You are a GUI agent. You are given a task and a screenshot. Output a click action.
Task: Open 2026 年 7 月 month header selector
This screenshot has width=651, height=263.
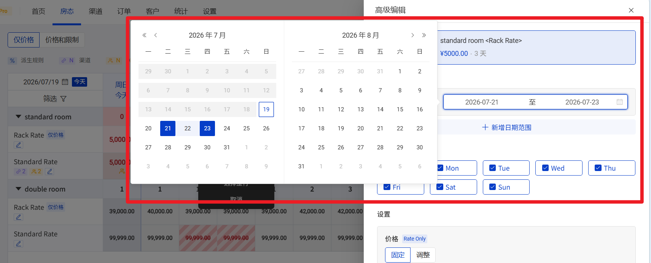click(x=207, y=35)
